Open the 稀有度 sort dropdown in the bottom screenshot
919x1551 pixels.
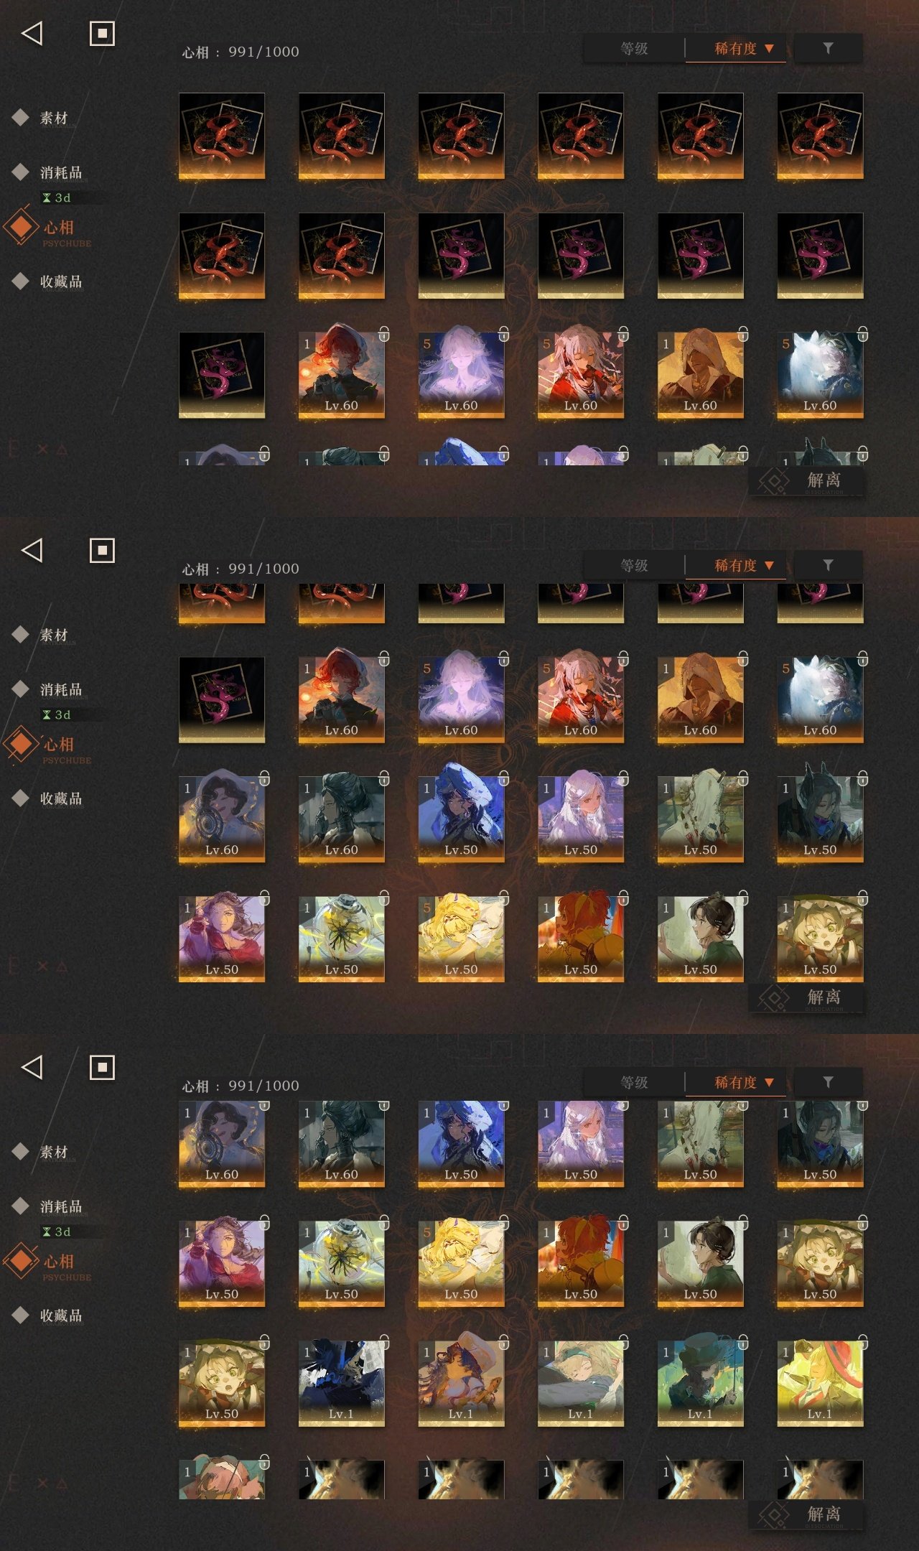click(x=737, y=1082)
